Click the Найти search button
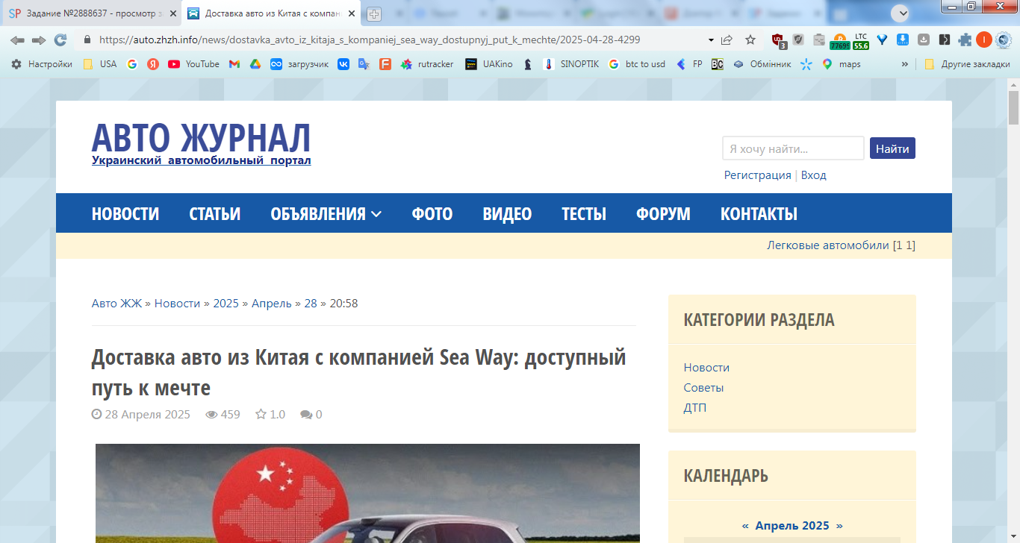Screen dimensions: 1020x543 (x=892, y=148)
